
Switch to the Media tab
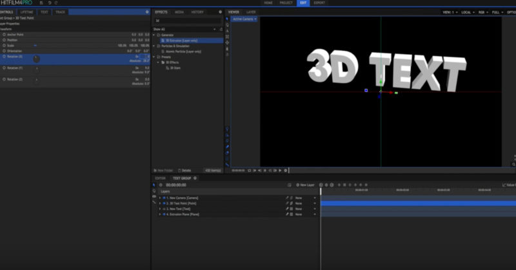coord(179,12)
